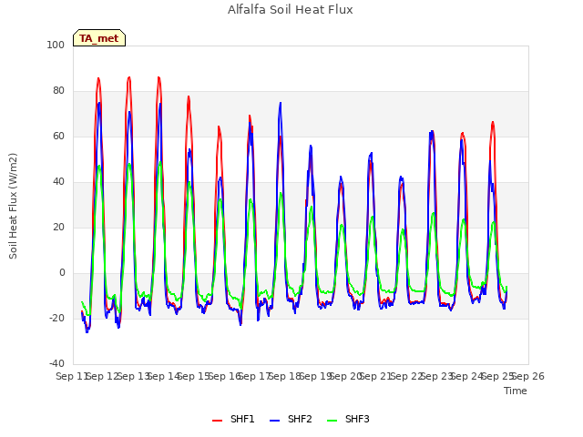Click the 80 y-axis tick label
The image size is (583, 437).
58,91
